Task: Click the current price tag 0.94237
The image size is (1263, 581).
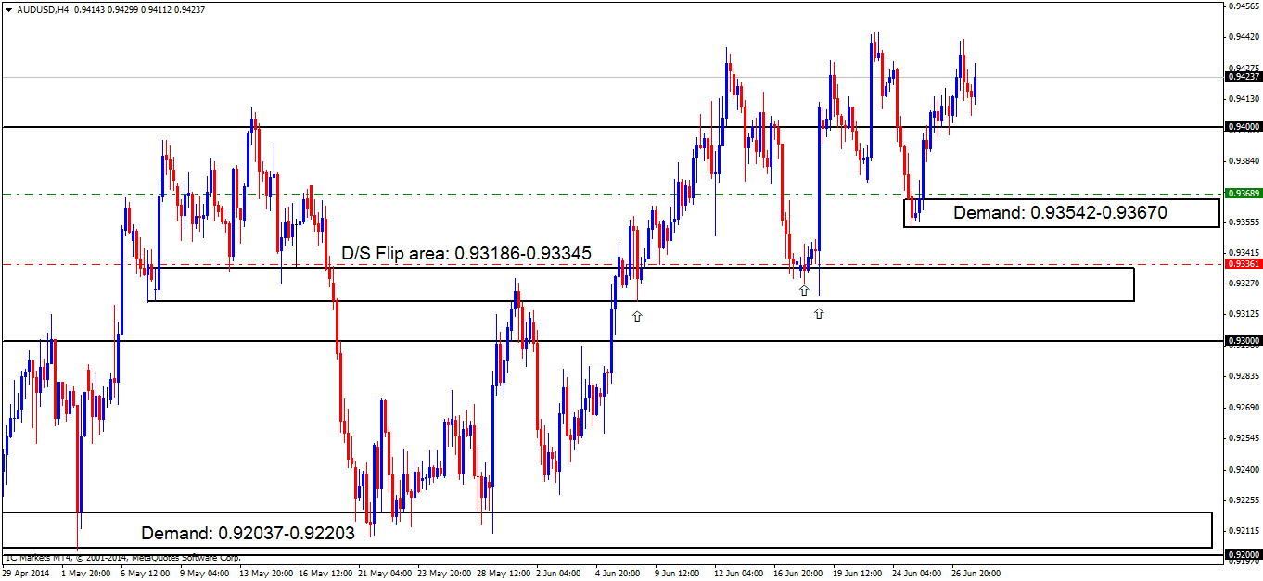Action: coord(1244,78)
